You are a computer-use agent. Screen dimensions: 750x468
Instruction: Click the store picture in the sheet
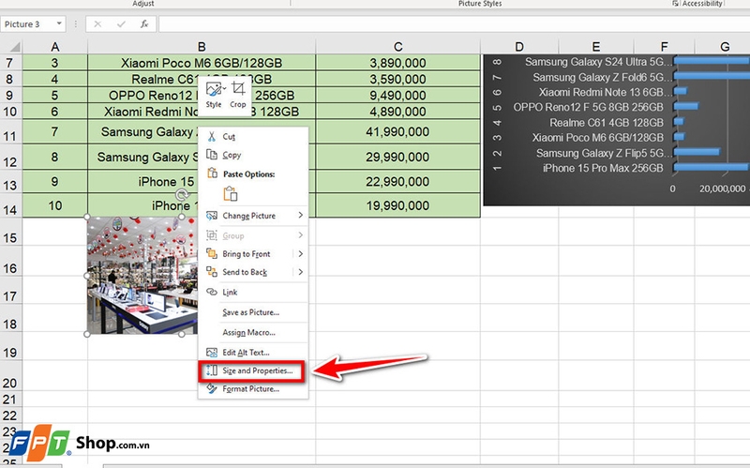pyautogui.click(x=142, y=276)
